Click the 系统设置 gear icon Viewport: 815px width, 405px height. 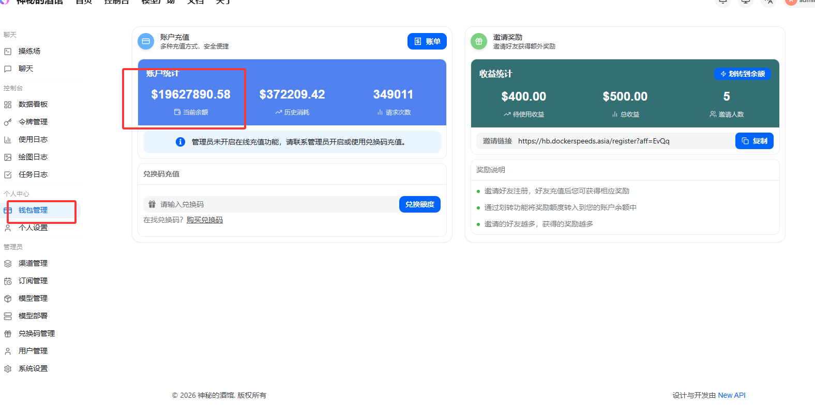[x=8, y=369]
